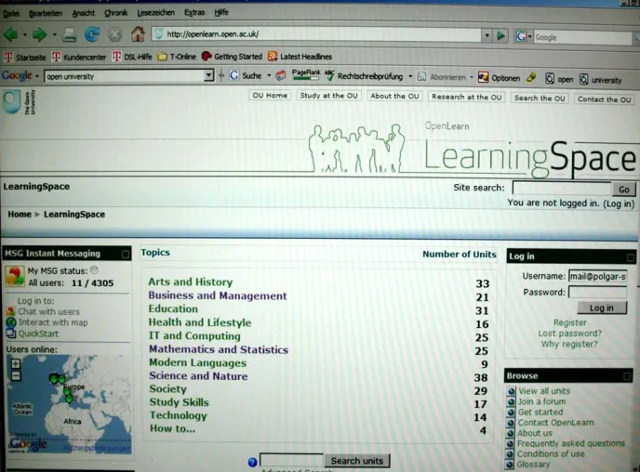640x472 pixels.
Task: Open the search engine selector dropdown
Action: pos(530,37)
